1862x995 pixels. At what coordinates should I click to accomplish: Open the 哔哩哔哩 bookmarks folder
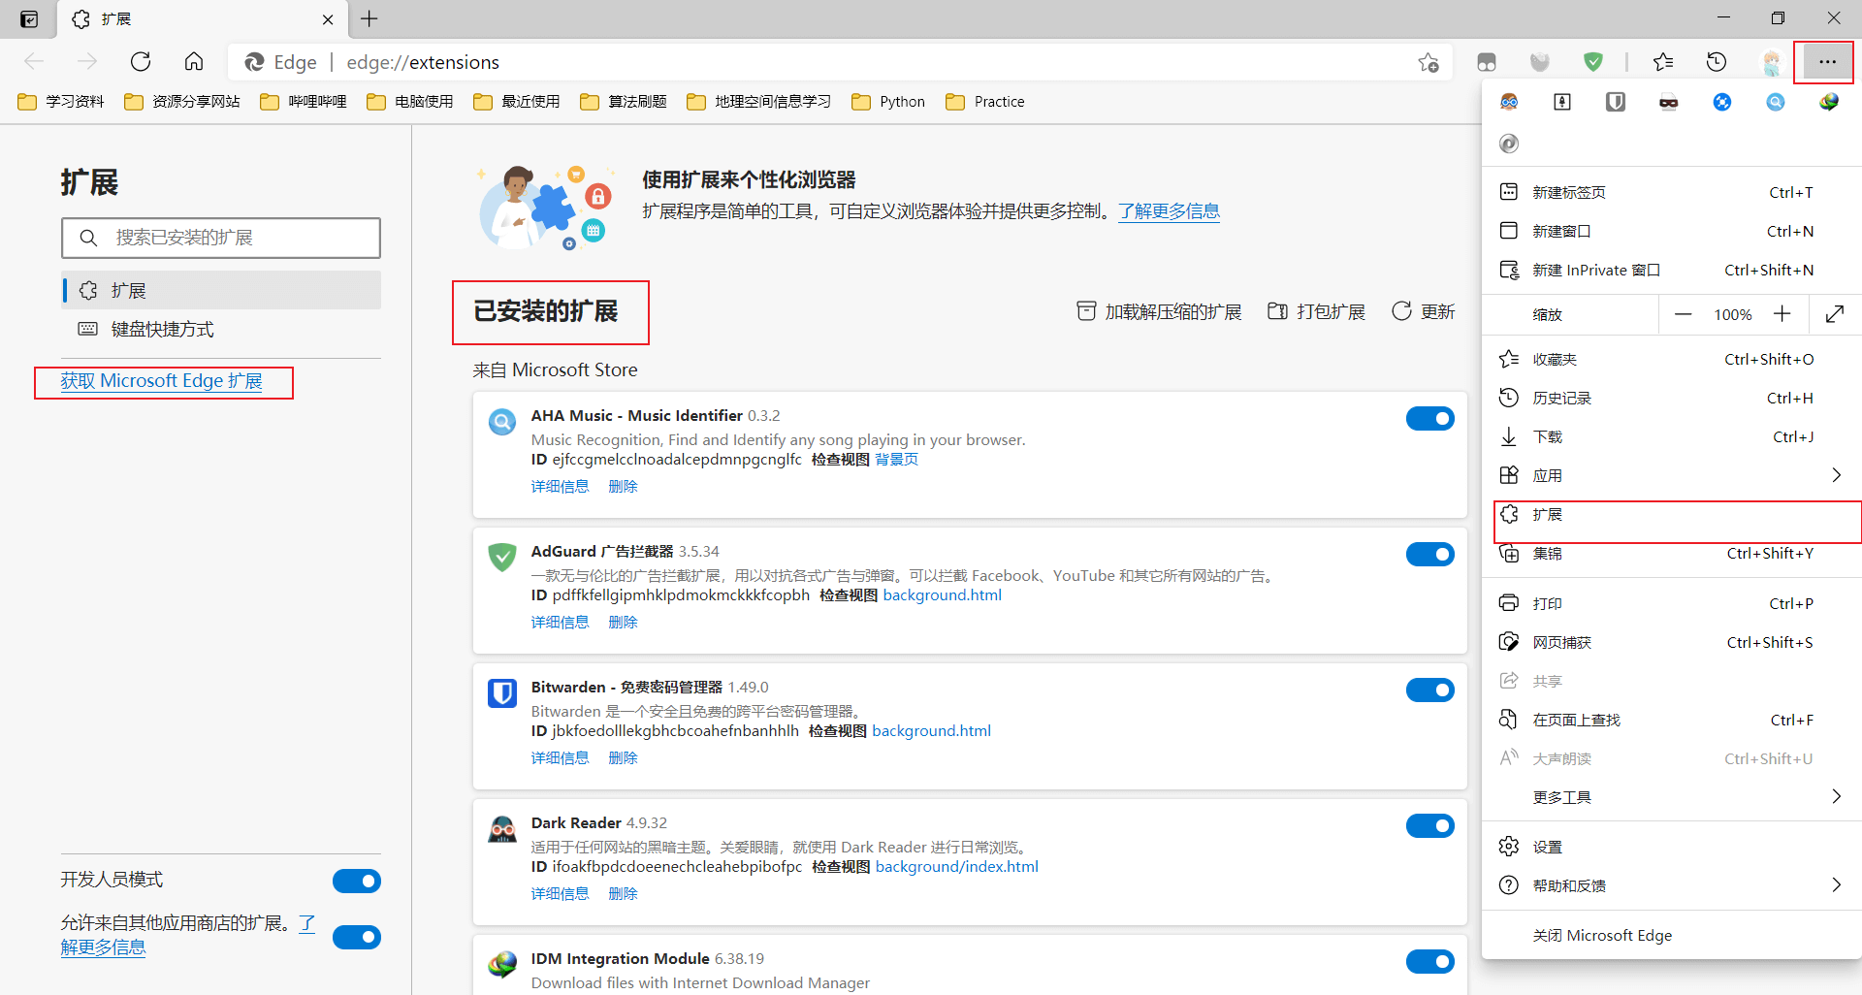coord(304,102)
